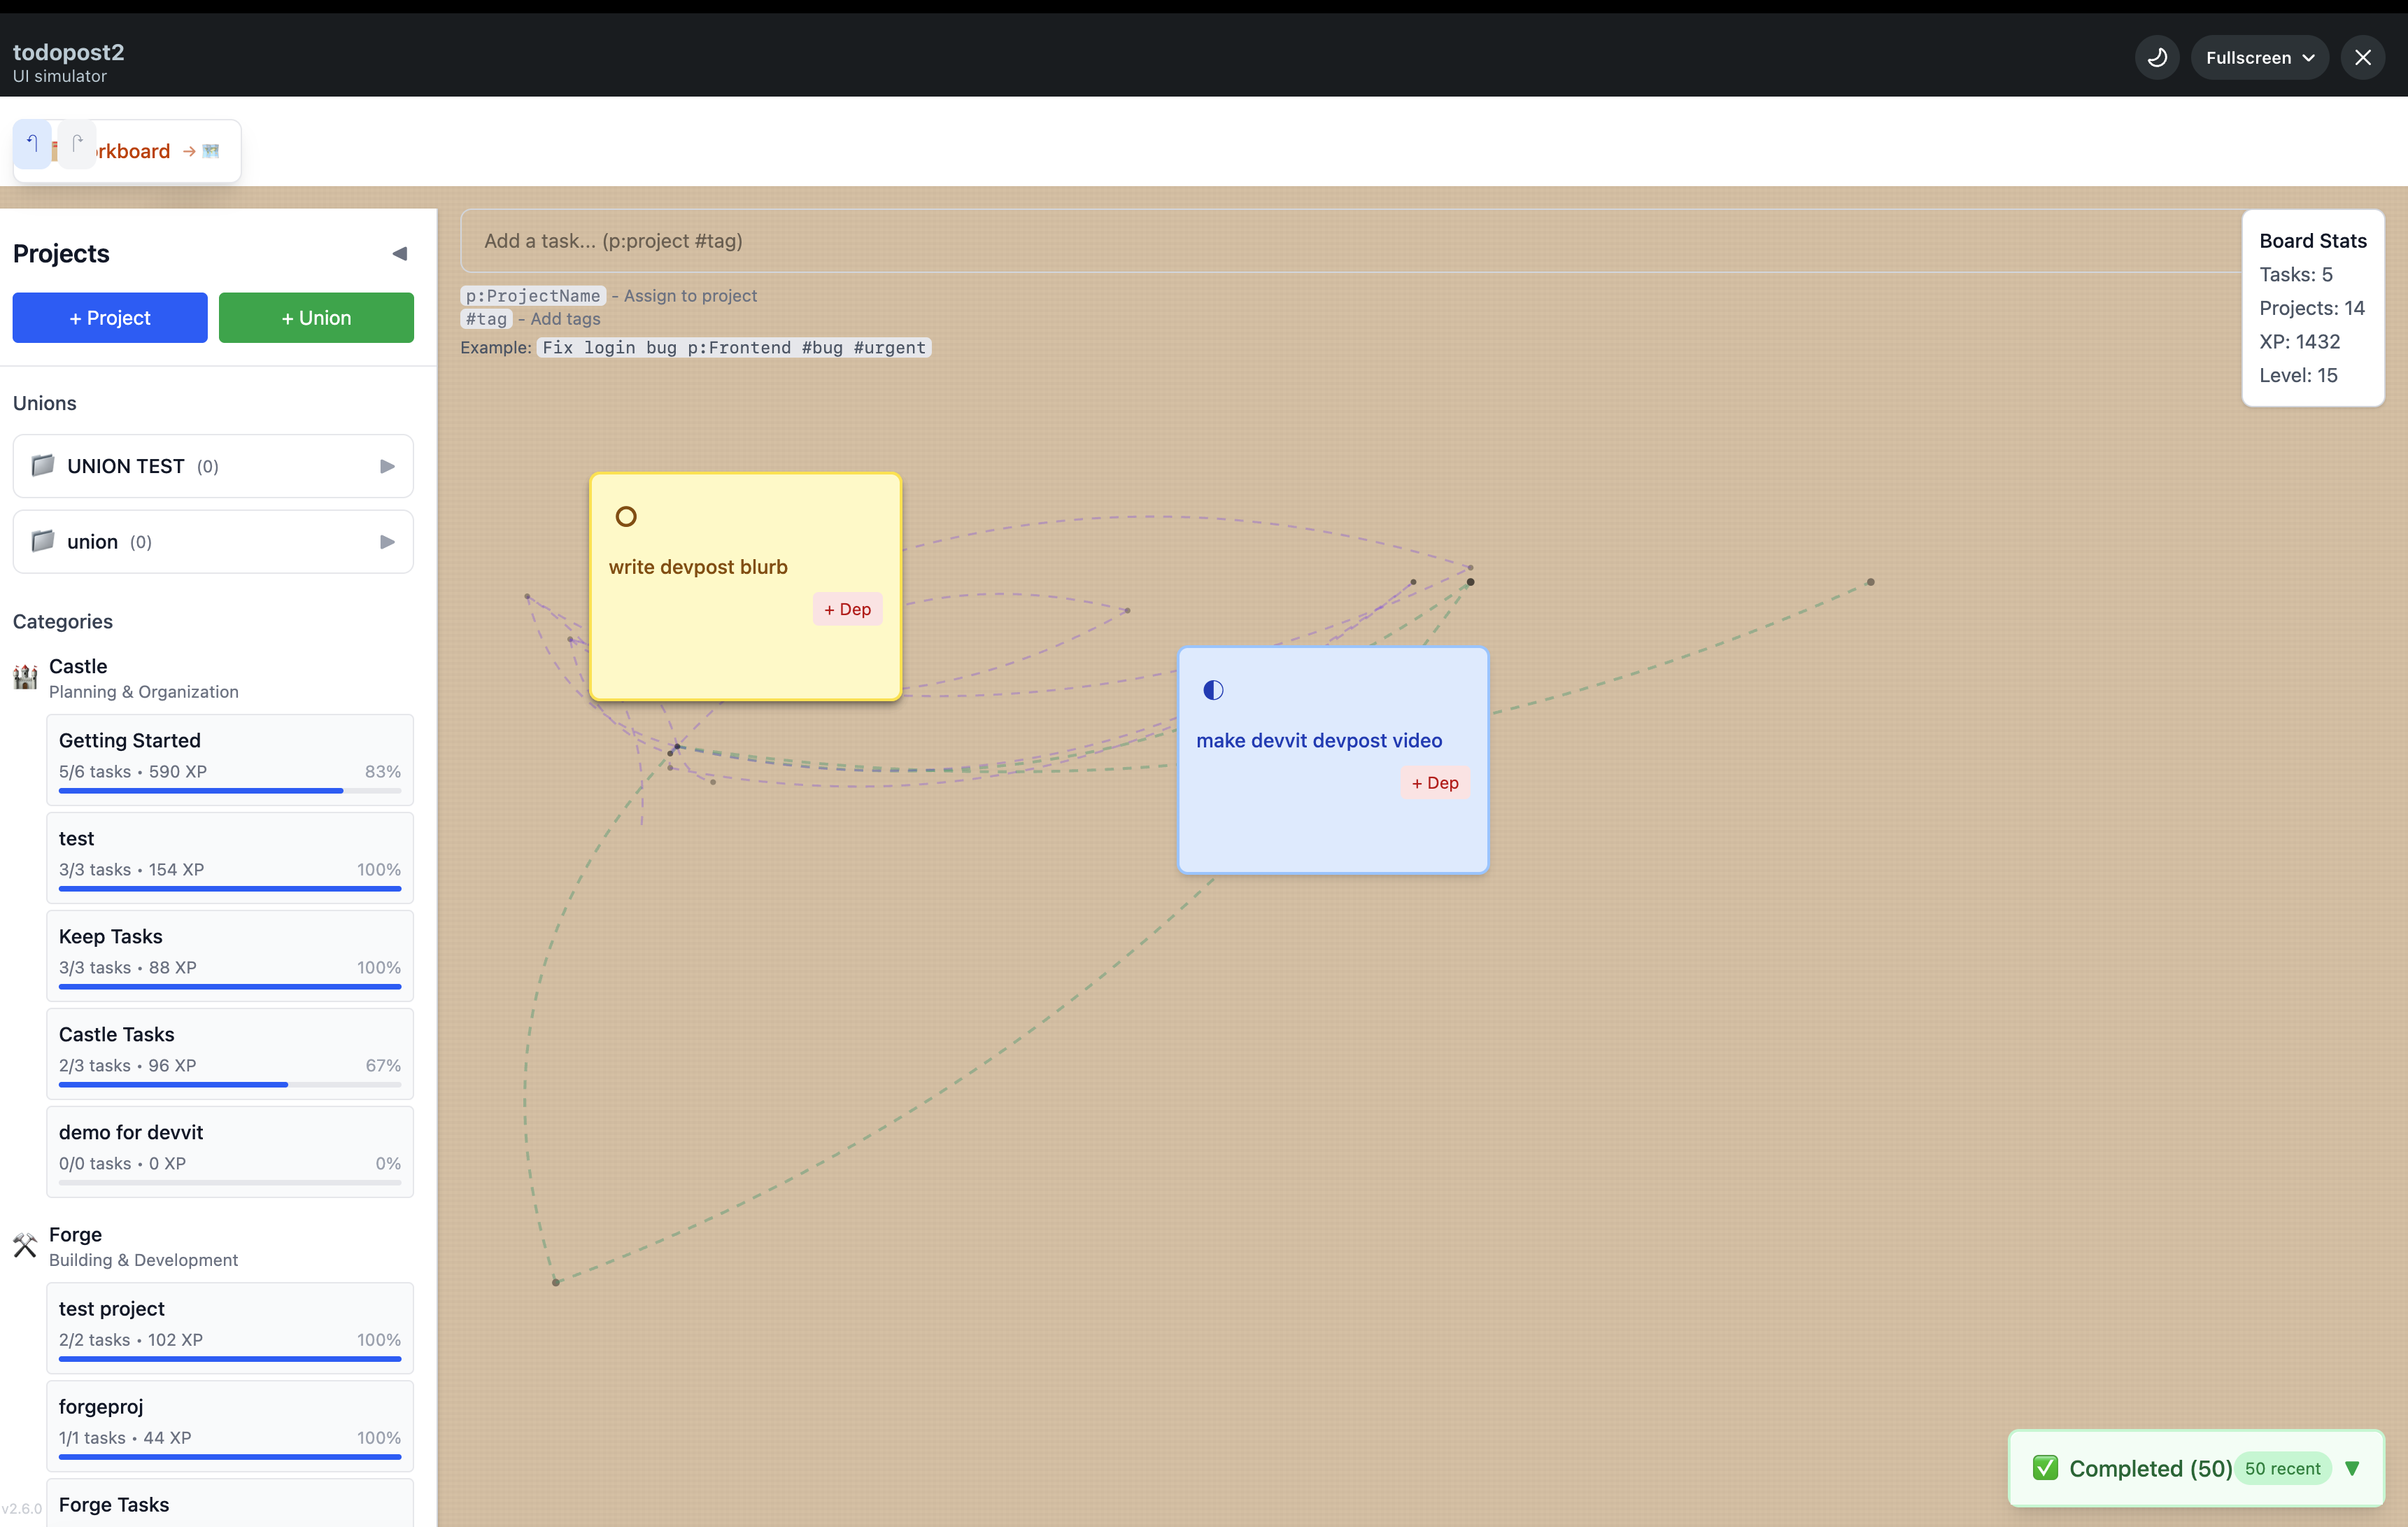This screenshot has width=2408, height=1527.
Task: Click the demo for devvit progress bar
Action: click(x=229, y=1182)
